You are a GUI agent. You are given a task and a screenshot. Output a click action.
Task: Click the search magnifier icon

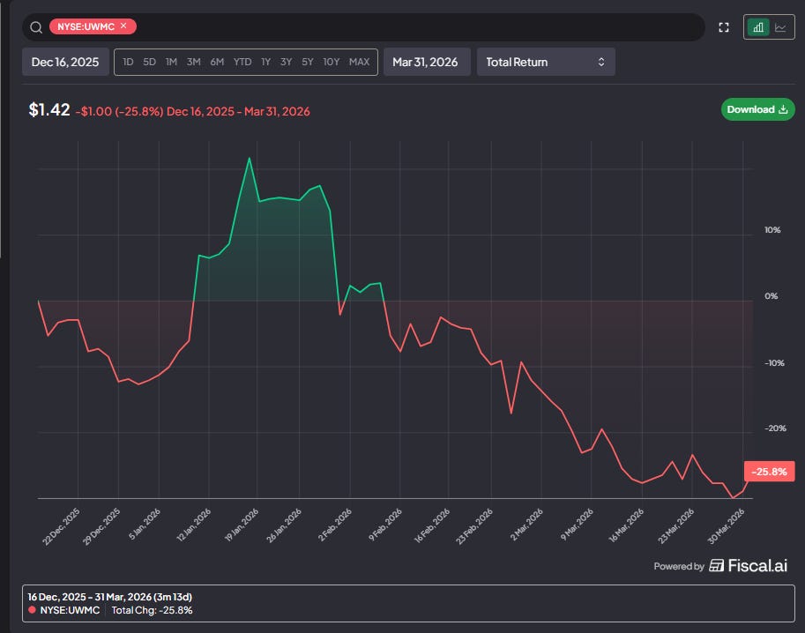(x=36, y=27)
